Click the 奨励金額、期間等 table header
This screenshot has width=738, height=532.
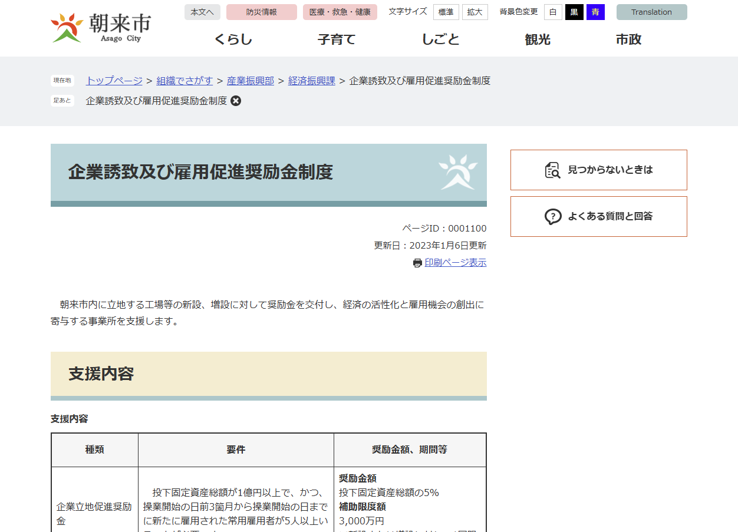[x=410, y=450]
